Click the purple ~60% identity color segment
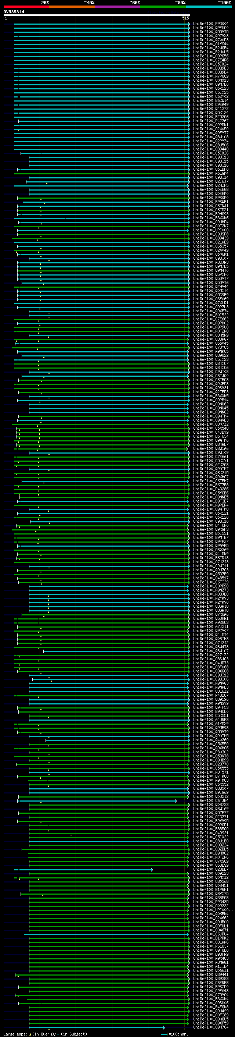This screenshot has width=235, height=1037. coord(118,7)
